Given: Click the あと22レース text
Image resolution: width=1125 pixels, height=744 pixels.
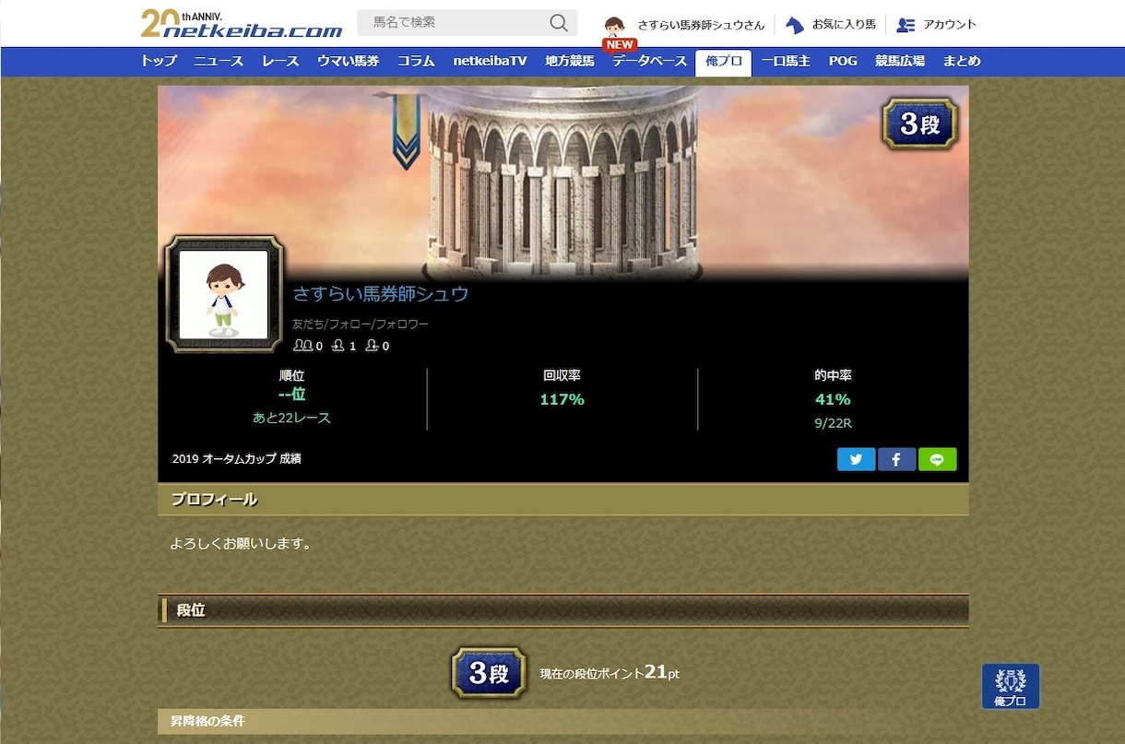Looking at the screenshot, I should click(x=291, y=418).
